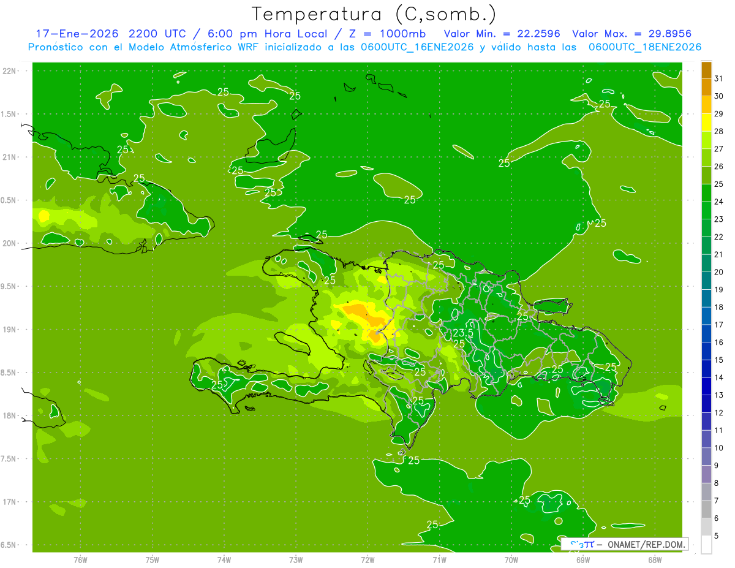Click the '68W' longitude axis label
The height and width of the screenshot is (568, 735).
[x=655, y=560]
